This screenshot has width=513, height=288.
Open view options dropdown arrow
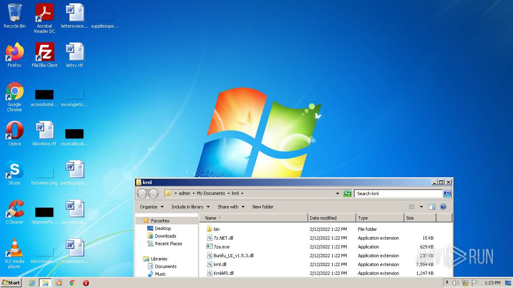point(421,207)
